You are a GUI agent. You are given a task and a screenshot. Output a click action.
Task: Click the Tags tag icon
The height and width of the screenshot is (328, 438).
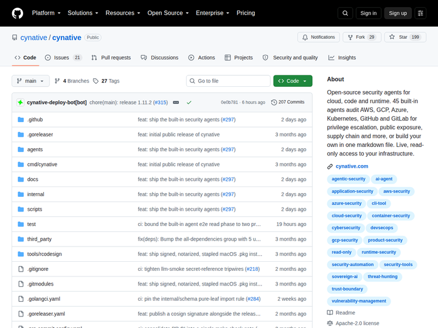point(96,81)
